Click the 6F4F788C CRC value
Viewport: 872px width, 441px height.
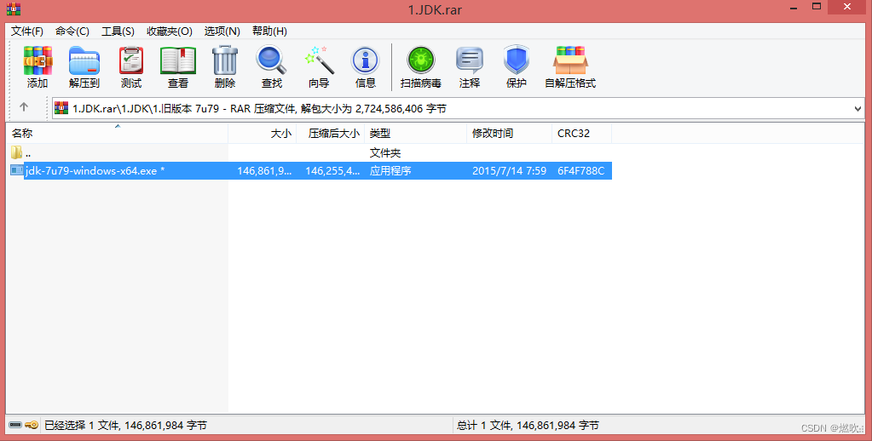click(x=580, y=170)
